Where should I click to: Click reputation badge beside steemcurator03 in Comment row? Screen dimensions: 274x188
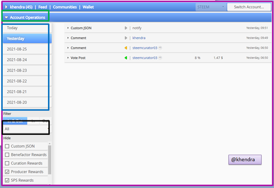(160, 48)
